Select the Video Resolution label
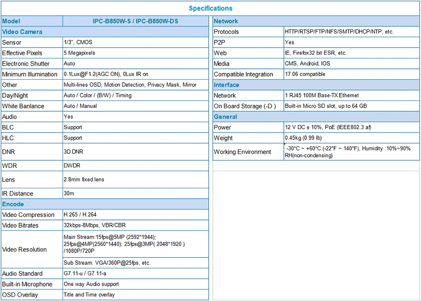Viewport: 421px width, 301px height. coord(24,249)
